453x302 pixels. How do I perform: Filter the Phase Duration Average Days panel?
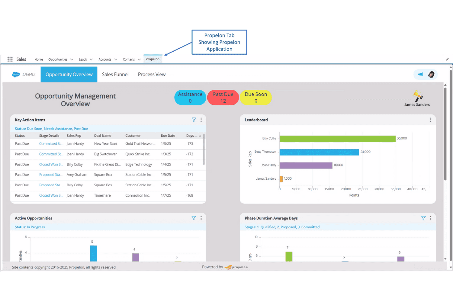(x=423, y=218)
